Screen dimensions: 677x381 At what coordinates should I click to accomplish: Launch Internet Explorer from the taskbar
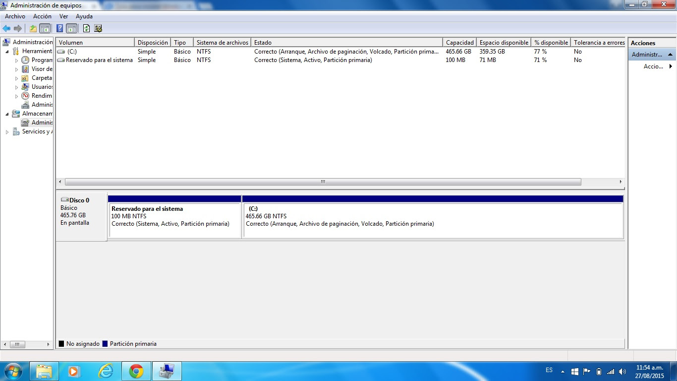click(106, 371)
